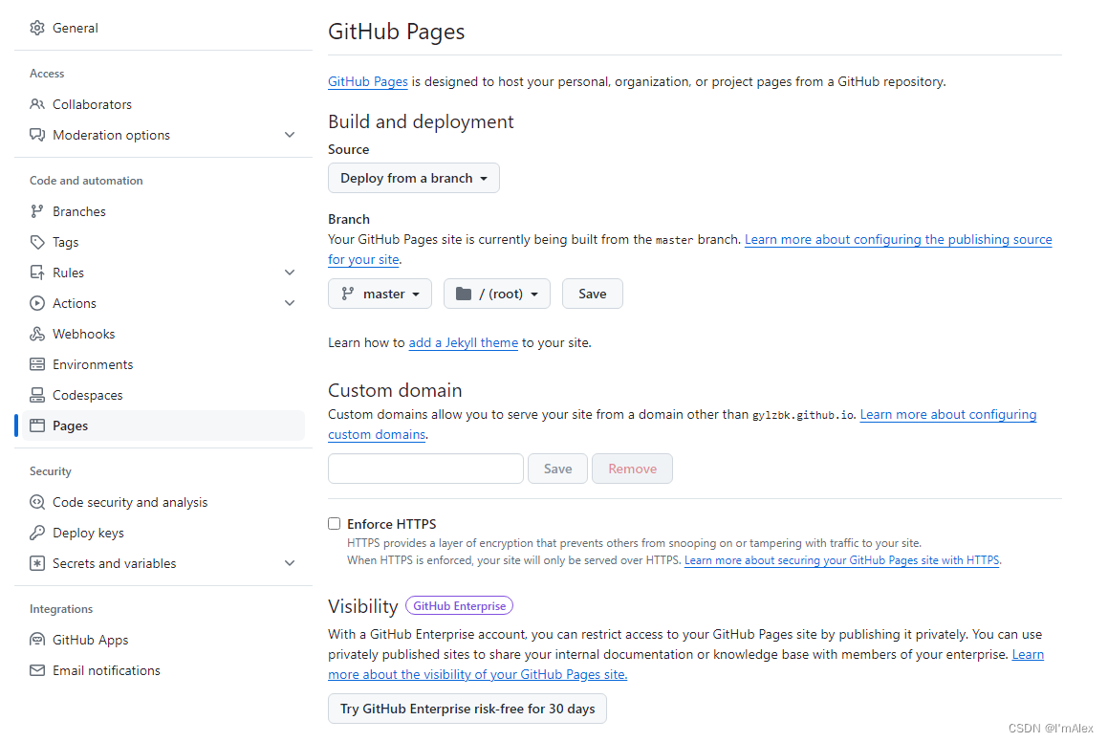Click the Remove custom domain button

click(633, 469)
